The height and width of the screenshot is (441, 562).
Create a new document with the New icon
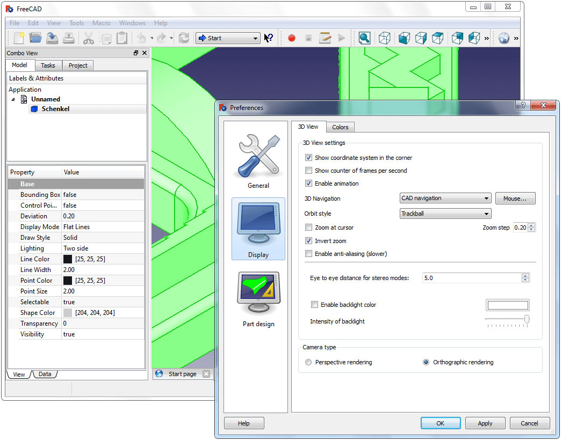tap(19, 38)
